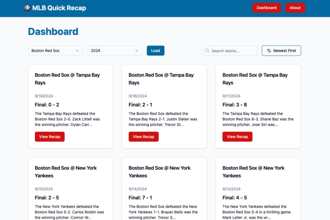This screenshot has width=330, height=220.
Task: Focus the Search teams input field
Action: 230,51
